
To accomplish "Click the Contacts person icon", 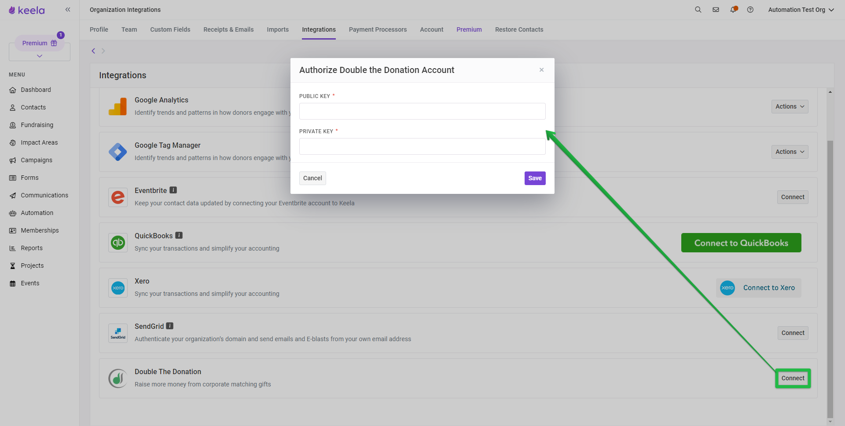I will 13,108.
